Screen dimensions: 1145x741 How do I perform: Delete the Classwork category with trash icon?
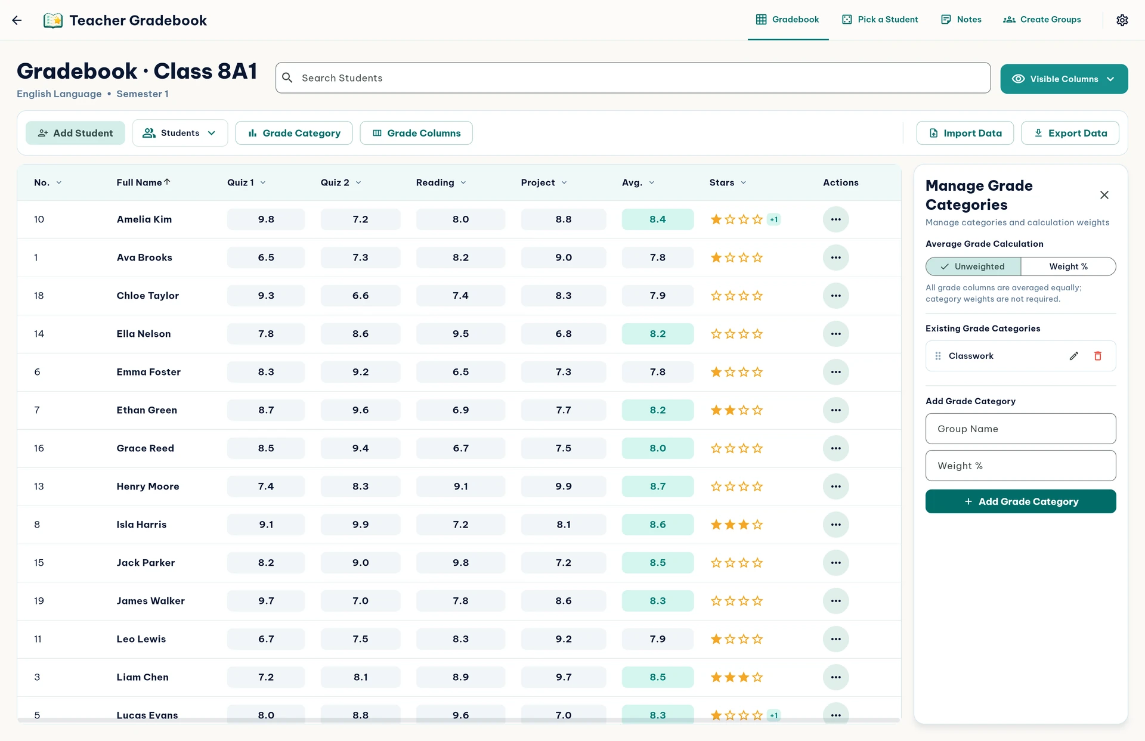(1098, 356)
